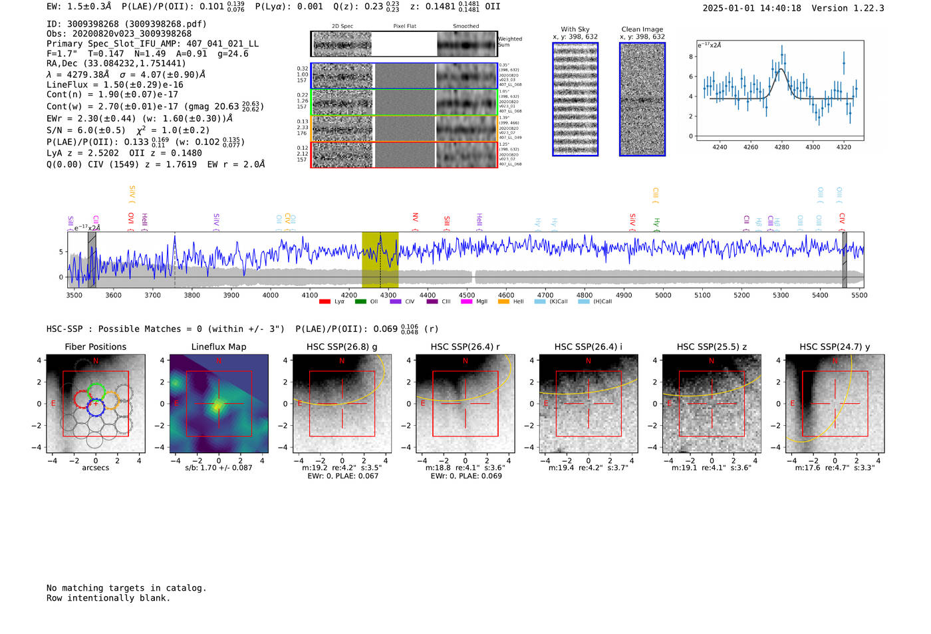The height and width of the screenshot is (634, 931).
Task: Select the red-bordered 2D fiber spectrum row
Action: point(404,154)
